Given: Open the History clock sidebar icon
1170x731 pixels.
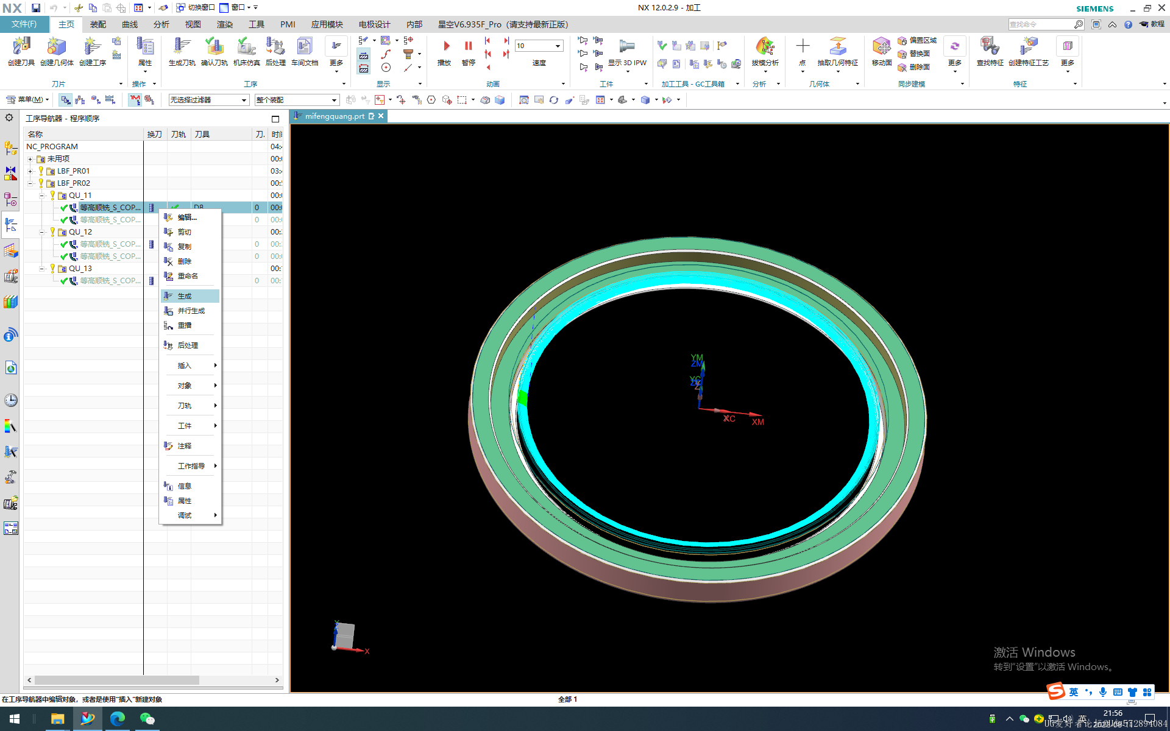Looking at the screenshot, I should tap(11, 400).
